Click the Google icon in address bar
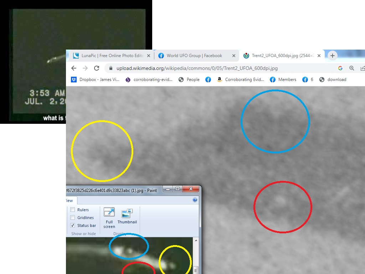 [x=340, y=68]
